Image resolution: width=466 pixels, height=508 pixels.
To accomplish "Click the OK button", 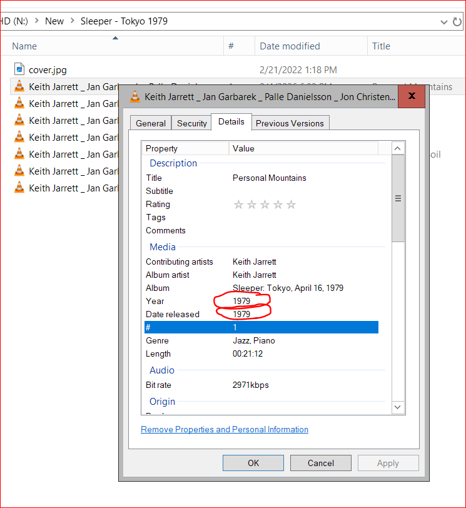I will 253,463.
